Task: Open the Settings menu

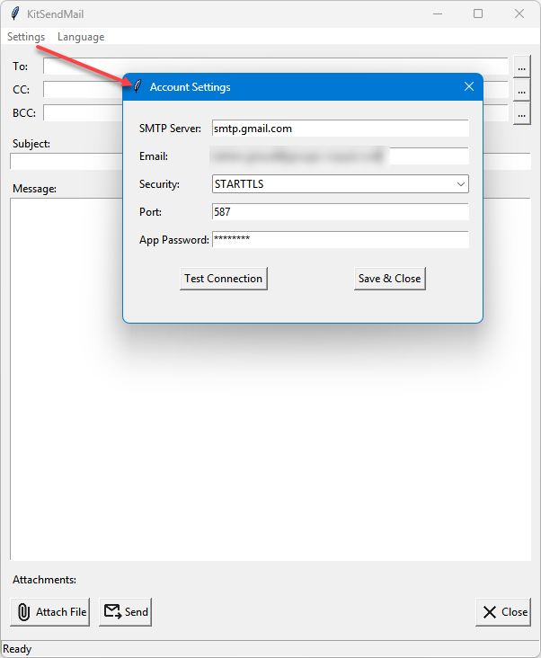Action: [x=26, y=37]
